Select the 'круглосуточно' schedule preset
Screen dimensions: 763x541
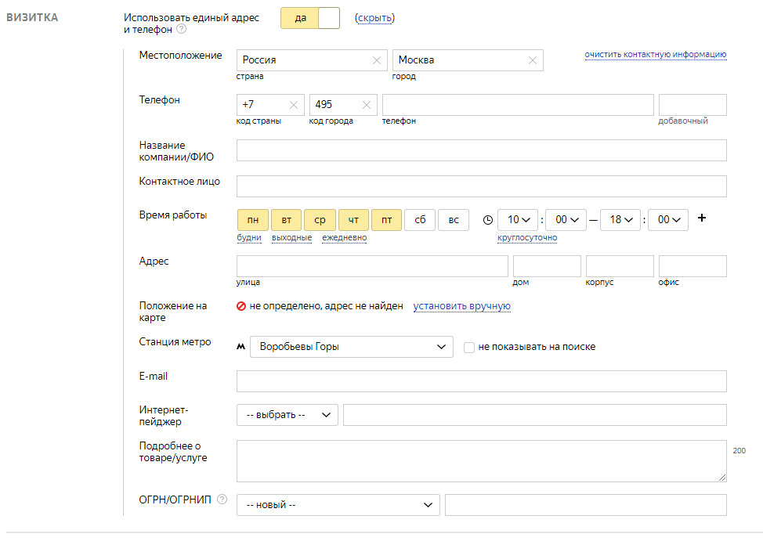[x=527, y=238]
